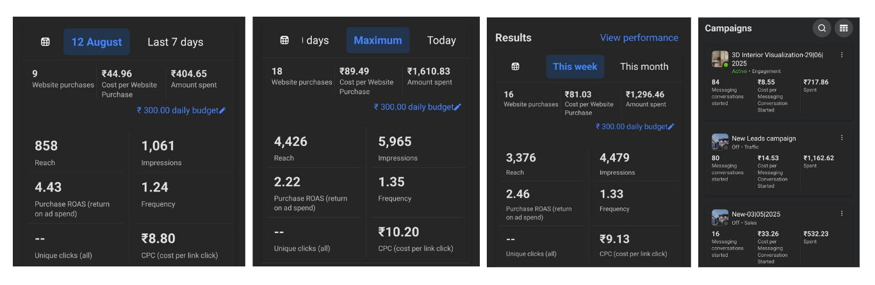Click the budget pencil icon below ₹404.65 spent
This screenshot has width=875, height=285.
[222, 111]
